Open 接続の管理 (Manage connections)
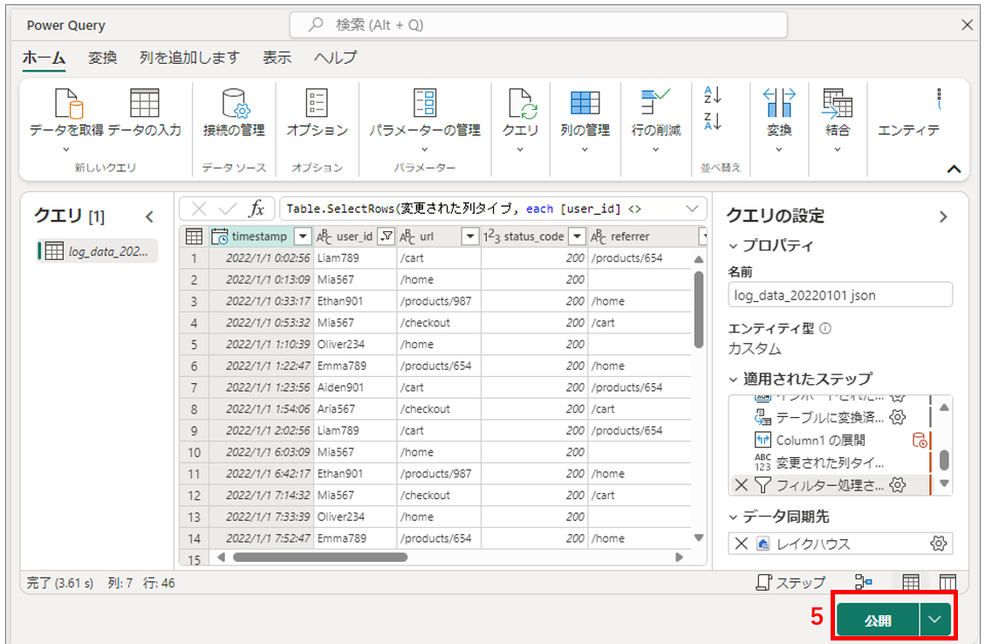The image size is (985, 644). [x=234, y=113]
